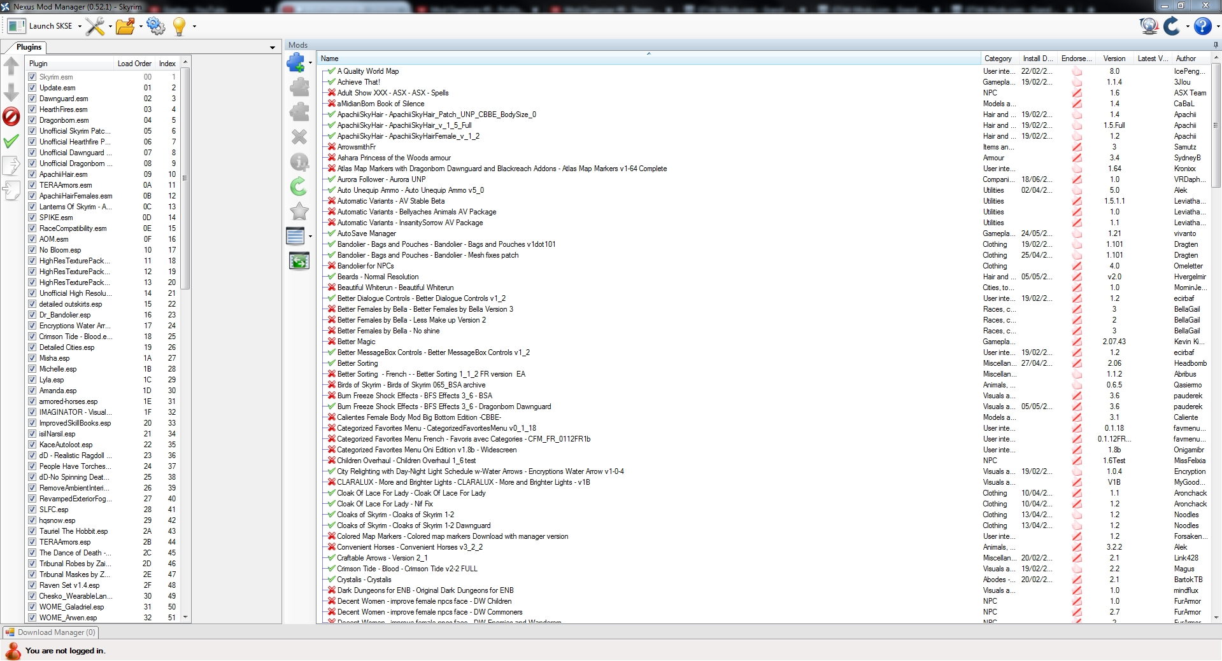Expand the lightbulb icon dropdown arrow
The width and height of the screenshot is (1222, 661).
click(x=194, y=27)
